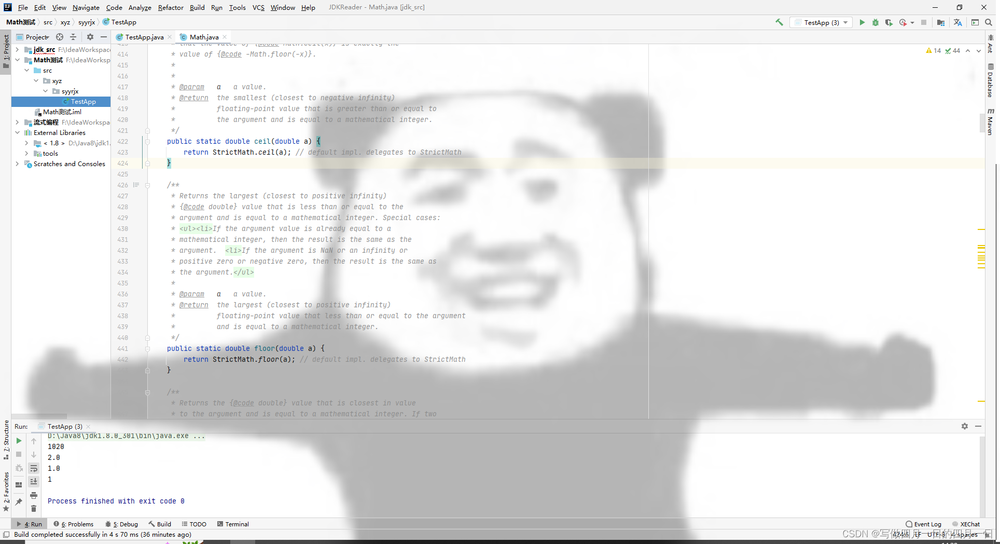Toggle fold marker at line 441

[147, 349]
